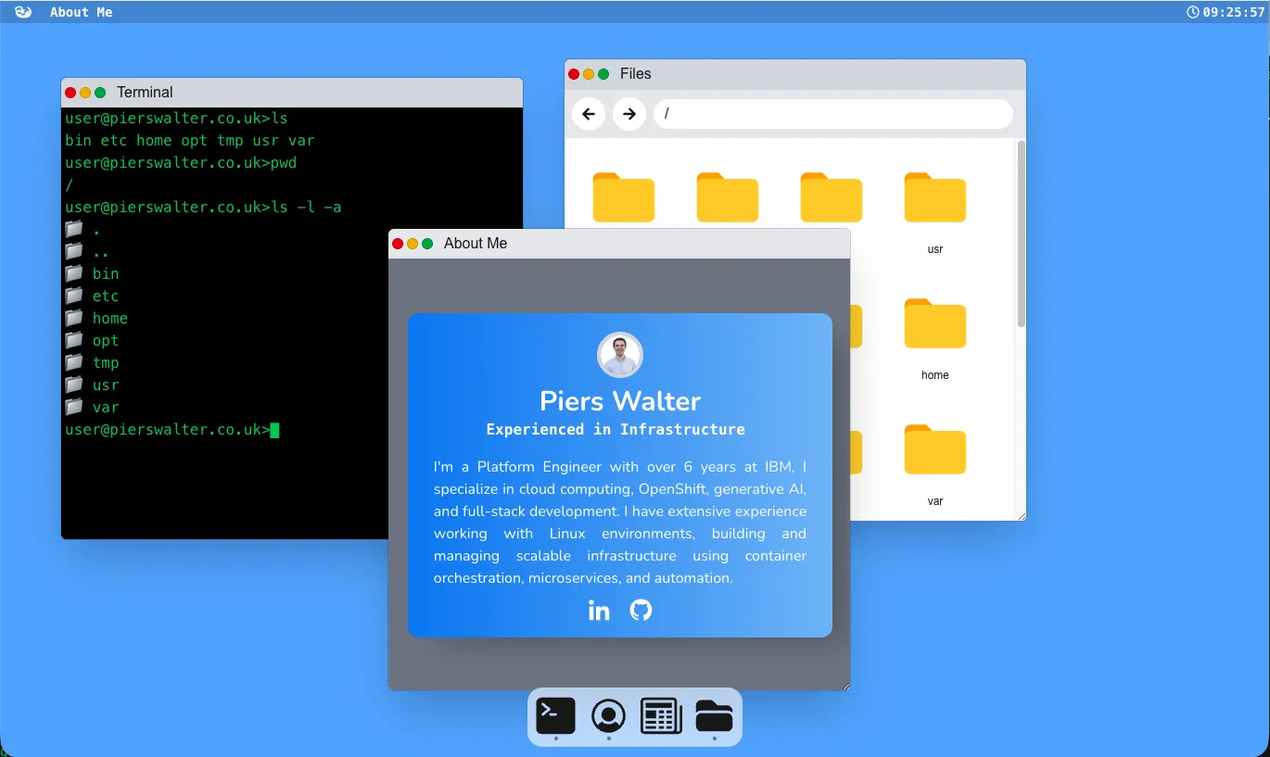Open Piers Walter's GitHub profile

coord(641,610)
